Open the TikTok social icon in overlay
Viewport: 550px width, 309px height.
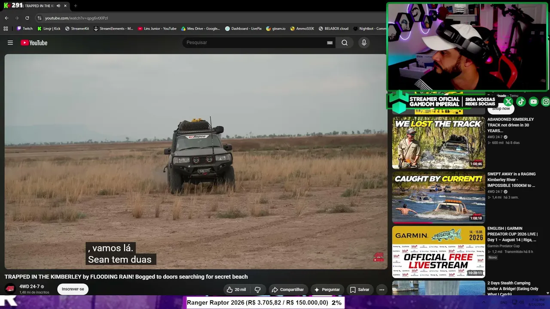(521, 102)
